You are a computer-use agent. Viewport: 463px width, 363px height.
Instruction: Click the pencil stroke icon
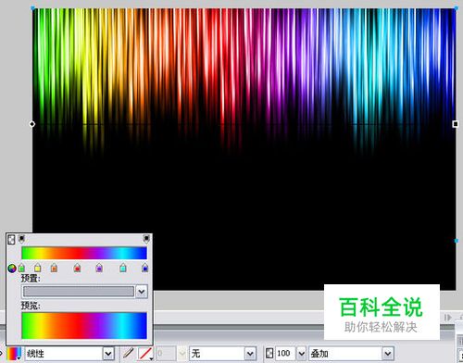coord(128,353)
